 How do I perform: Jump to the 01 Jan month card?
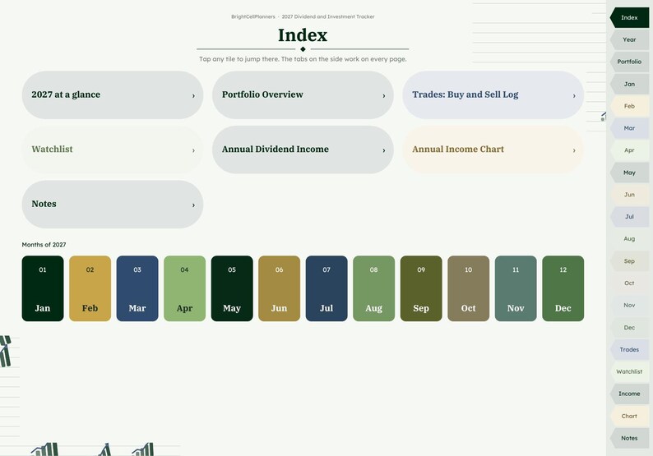point(43,288)
